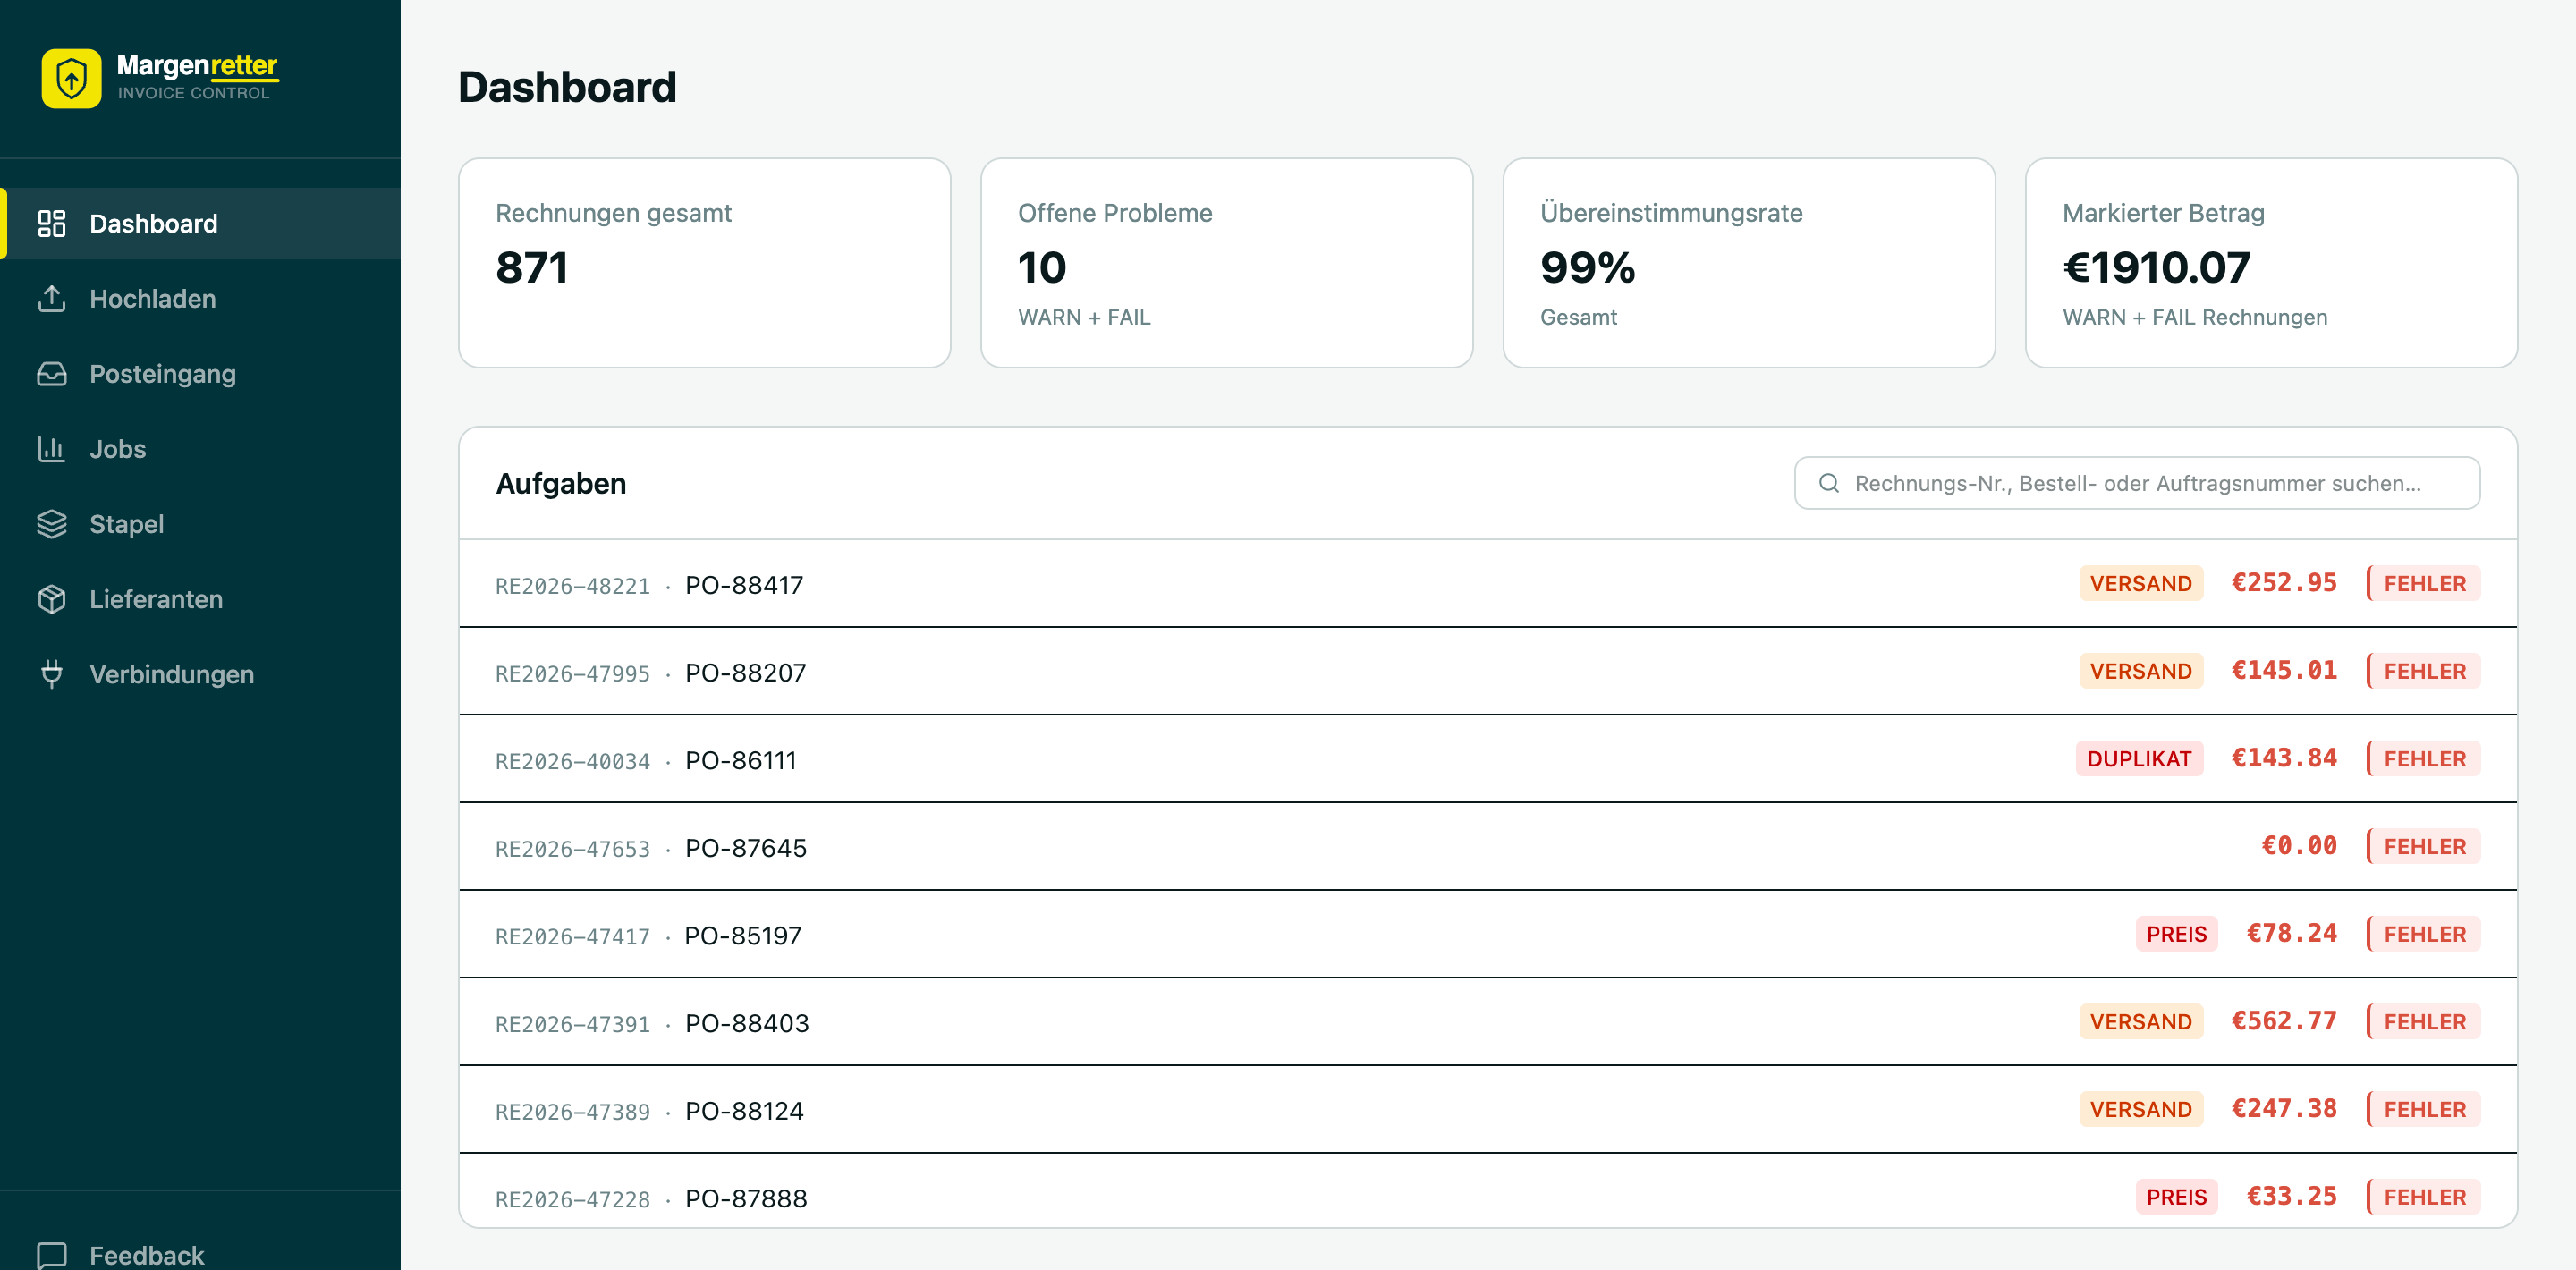Screen dimensions: 2576x1270
Task: Open Posteingang in the sidebar
Action: click(200, 373)
